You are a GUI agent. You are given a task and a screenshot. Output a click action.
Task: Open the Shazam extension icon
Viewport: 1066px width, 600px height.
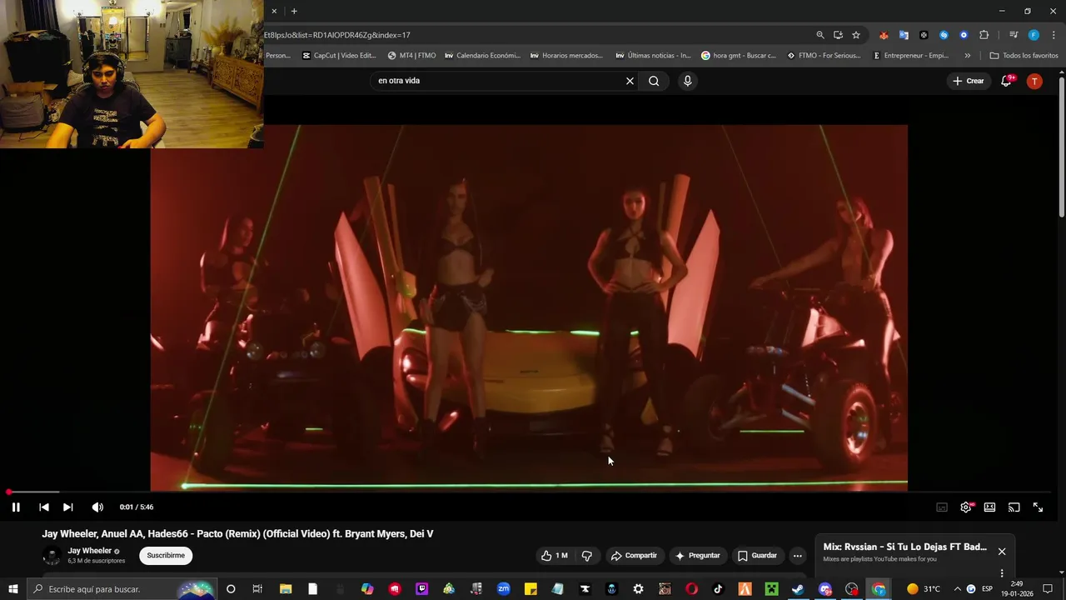pos(944,35)
